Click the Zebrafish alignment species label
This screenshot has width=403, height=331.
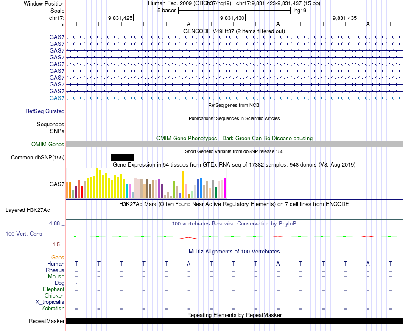click(x=53, y=309)
